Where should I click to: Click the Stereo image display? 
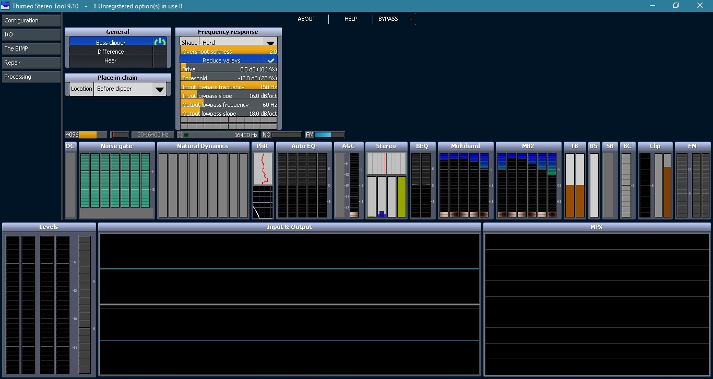click(386, 164)
